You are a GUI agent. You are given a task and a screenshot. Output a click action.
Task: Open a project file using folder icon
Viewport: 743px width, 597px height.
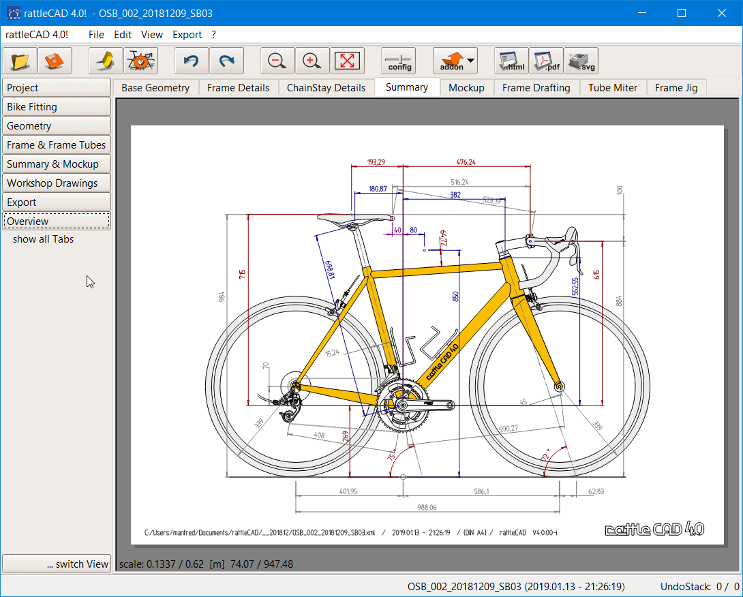click(20, 61)
